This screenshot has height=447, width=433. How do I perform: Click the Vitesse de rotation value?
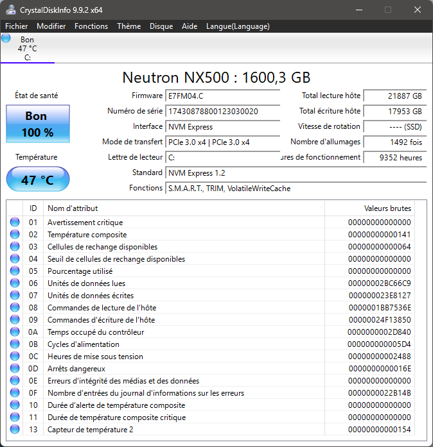pyautogui.click(x=395, y=126)
